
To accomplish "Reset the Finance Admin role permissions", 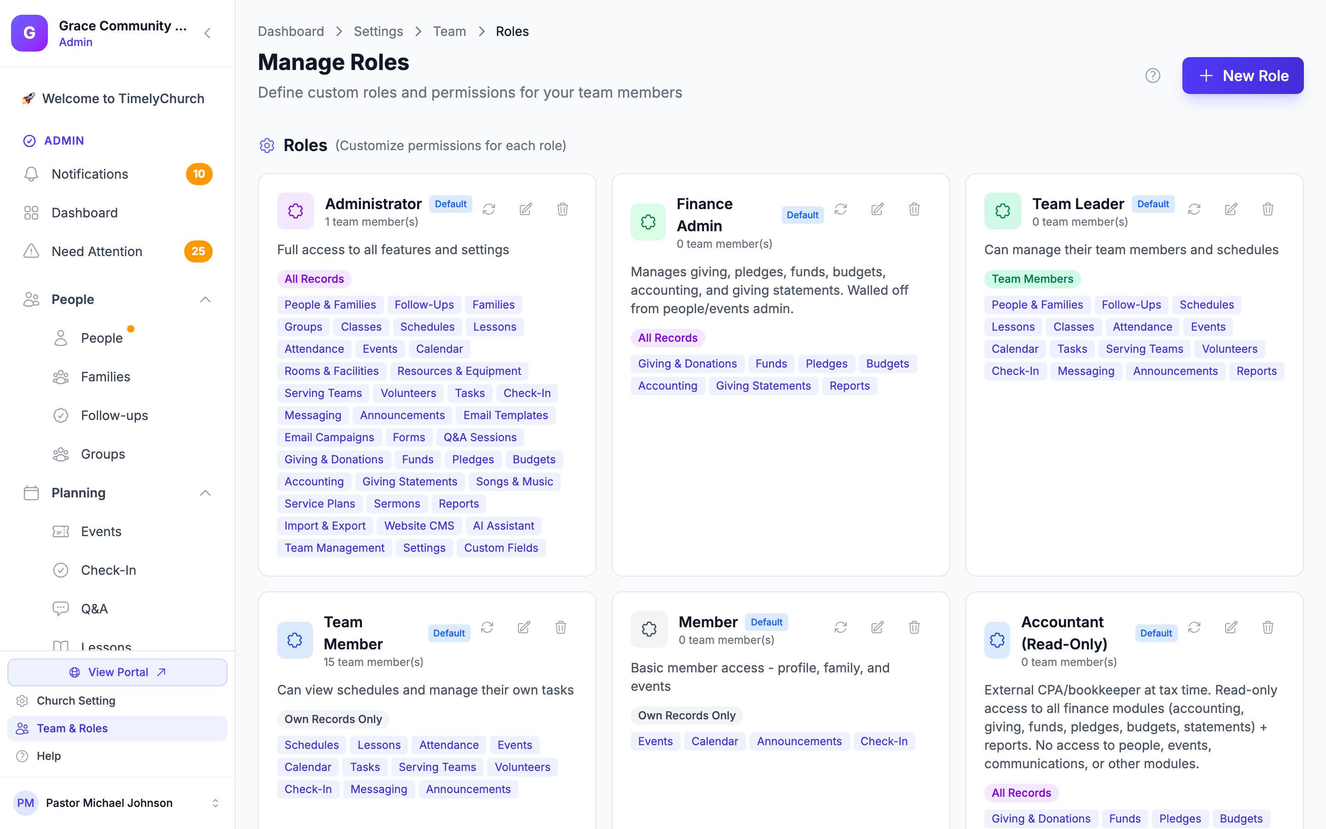I will click(x=841, y=209).
